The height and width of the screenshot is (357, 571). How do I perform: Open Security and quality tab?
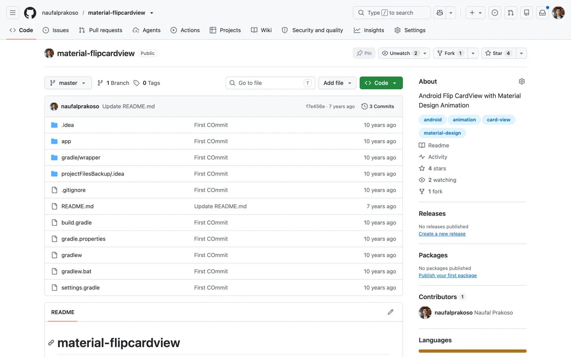pos(313,30)
